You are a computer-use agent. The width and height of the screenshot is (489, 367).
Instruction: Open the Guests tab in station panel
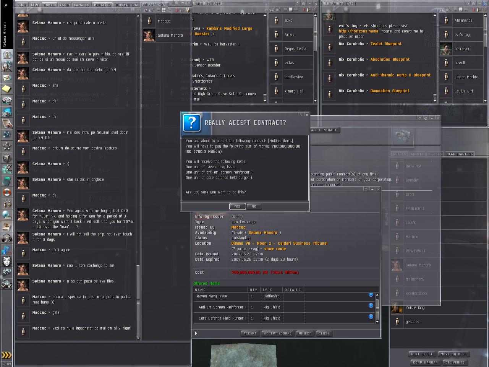click(x=400, y=154)
